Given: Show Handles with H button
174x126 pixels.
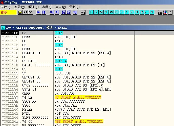Looking at the screenshot, I should (x=116, y=12).
